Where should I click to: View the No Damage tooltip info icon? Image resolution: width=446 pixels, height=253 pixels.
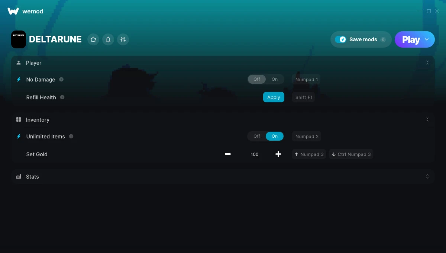(61, 79)
